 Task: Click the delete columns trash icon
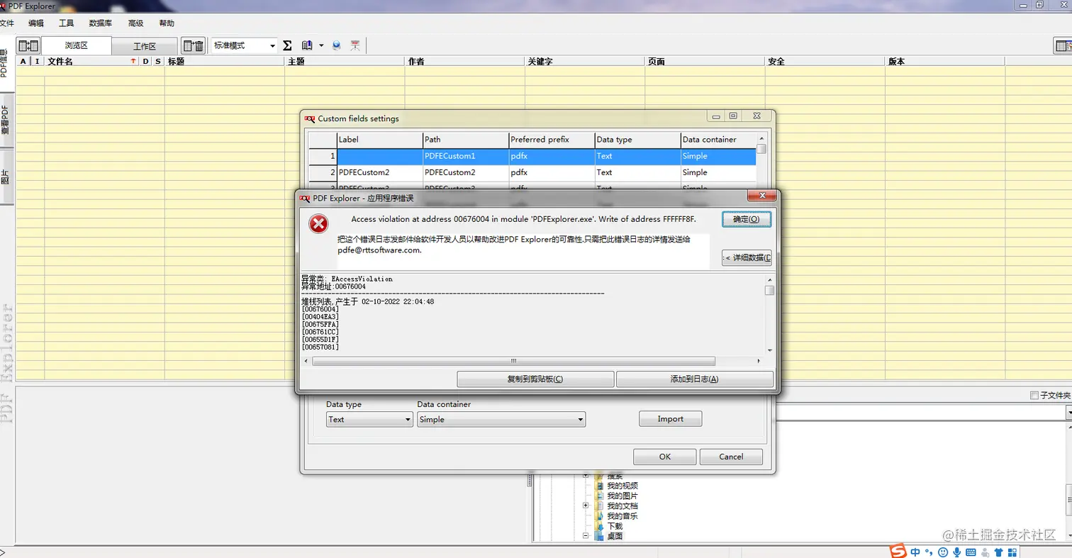point(194,45)
